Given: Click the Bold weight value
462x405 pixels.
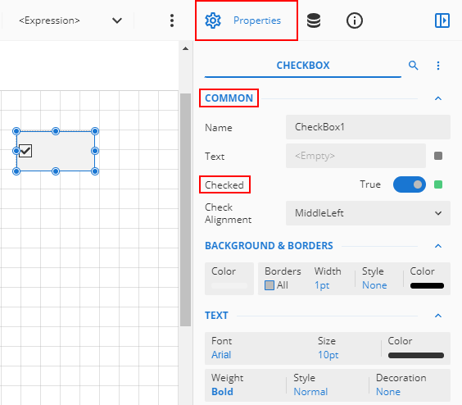Looking at the screenshot, I should pos(222,392).
